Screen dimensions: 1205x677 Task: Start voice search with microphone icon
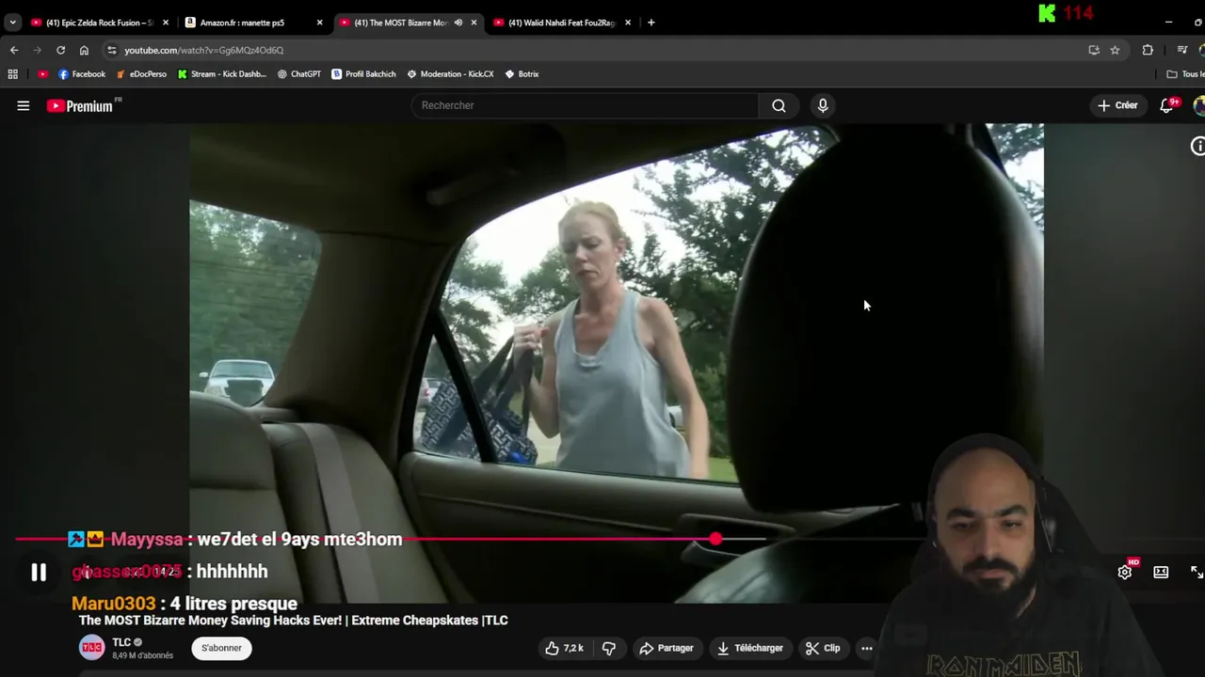pyautogui.click(x=823, y=105)
